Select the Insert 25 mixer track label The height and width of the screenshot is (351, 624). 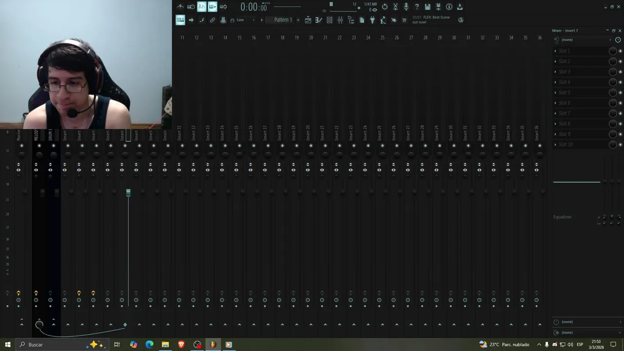[x=379, y=134]
